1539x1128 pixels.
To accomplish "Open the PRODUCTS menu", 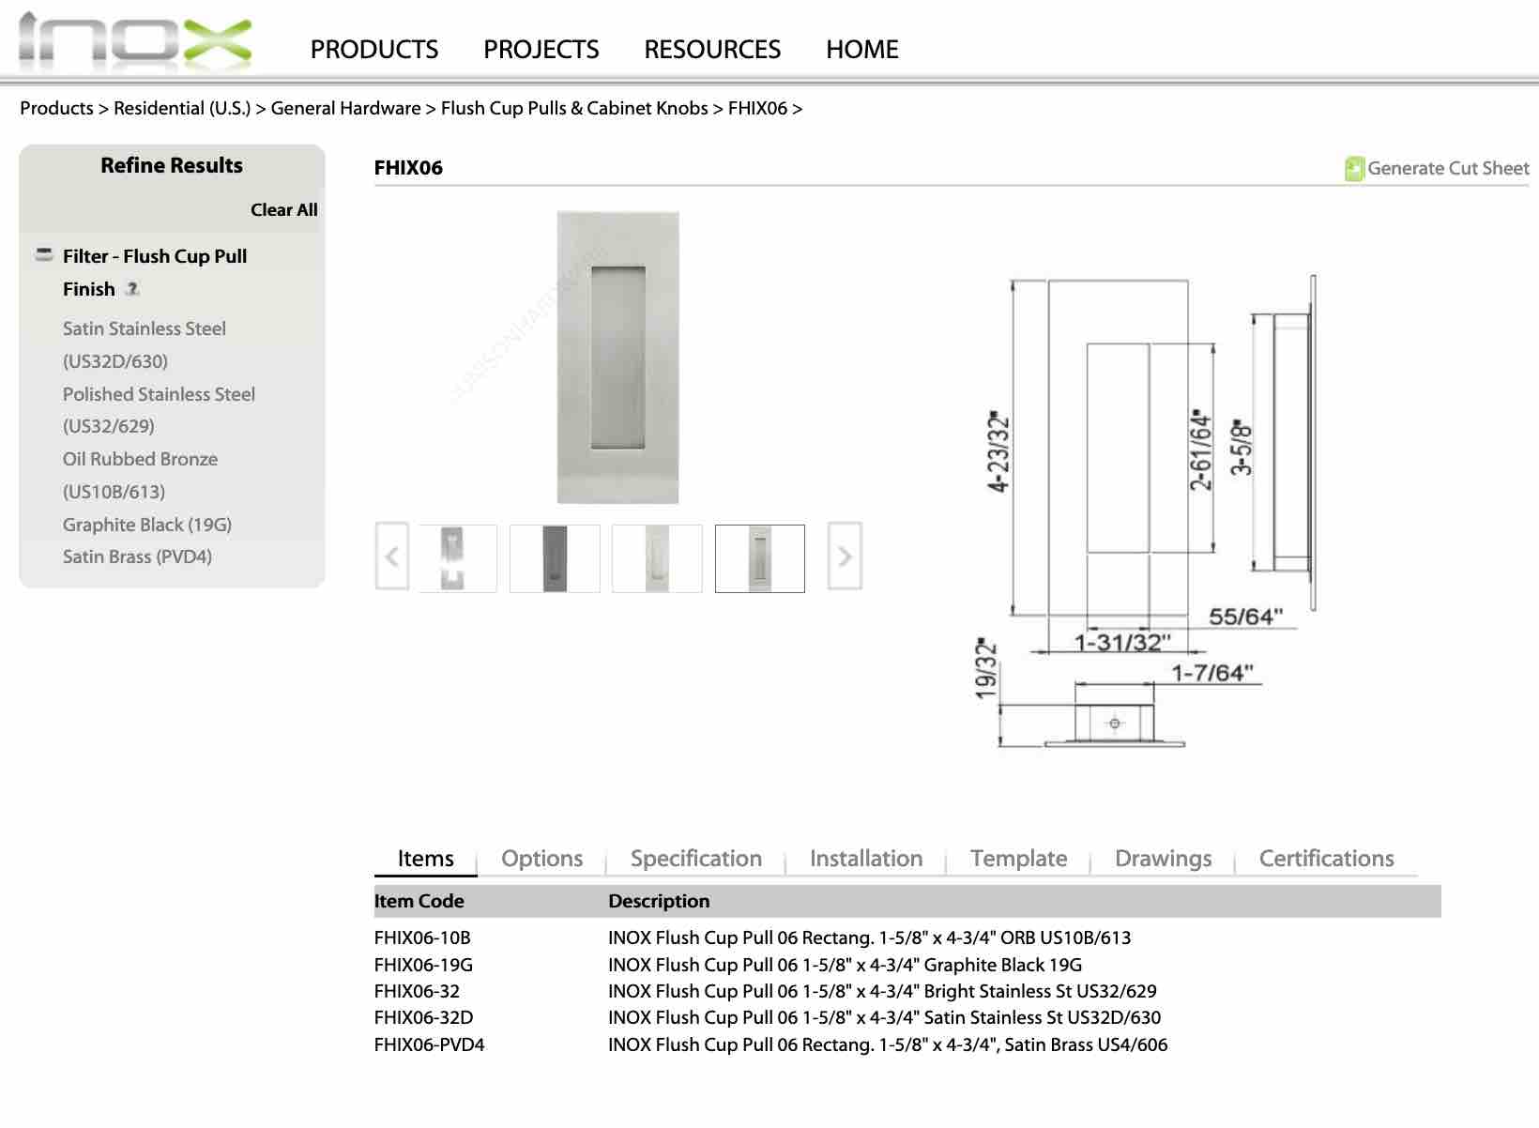I will (x=374, y=49).
